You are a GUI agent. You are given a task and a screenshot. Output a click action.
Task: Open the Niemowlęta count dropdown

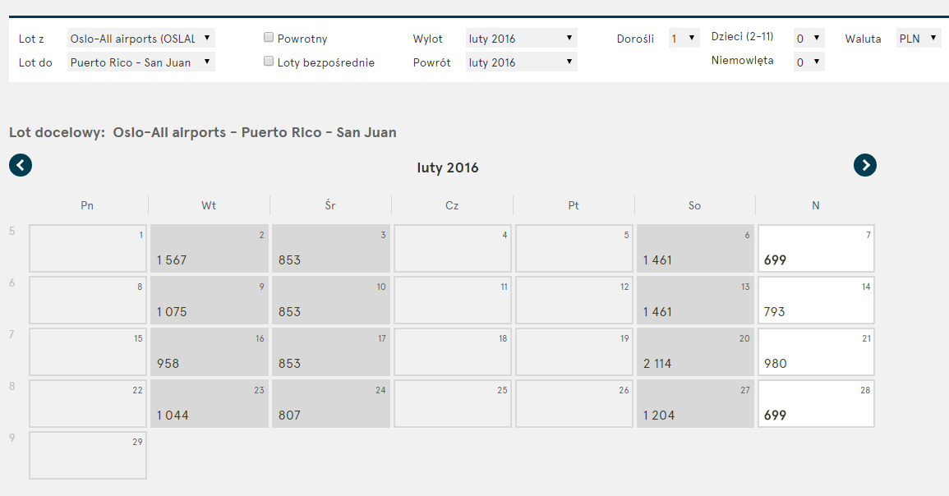pos(808,62)
